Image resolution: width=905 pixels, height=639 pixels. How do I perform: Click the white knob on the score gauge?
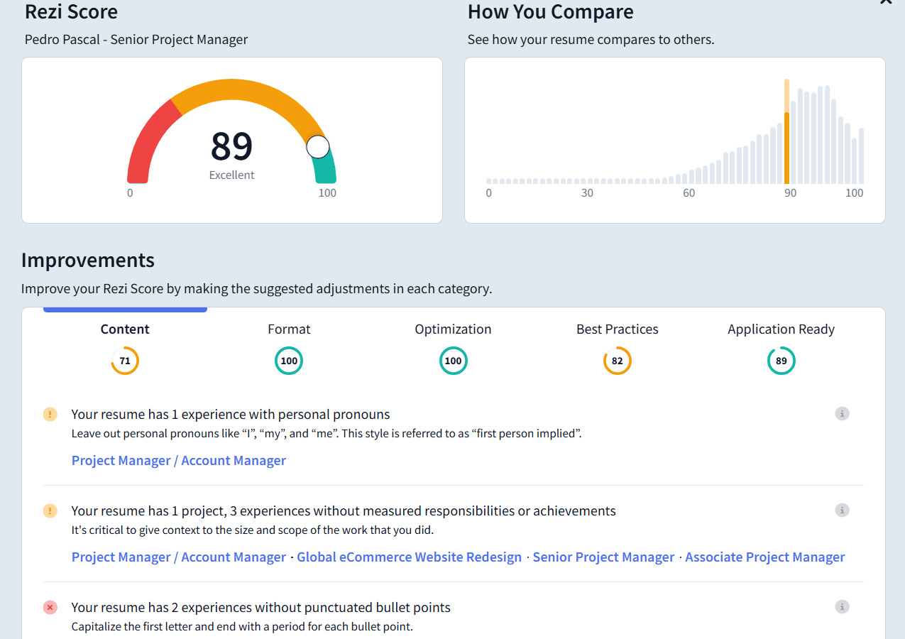[x=318, y=147]
